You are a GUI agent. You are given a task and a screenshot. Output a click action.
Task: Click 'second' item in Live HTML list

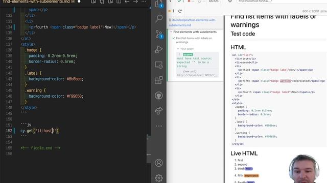243,164
